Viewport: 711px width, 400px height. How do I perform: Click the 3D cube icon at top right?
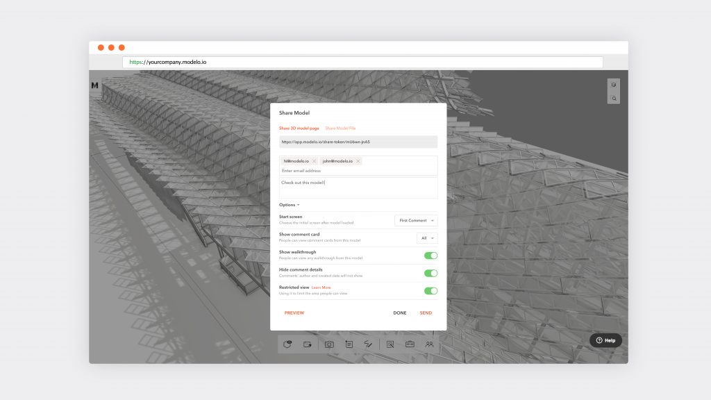tap(614, 85)
